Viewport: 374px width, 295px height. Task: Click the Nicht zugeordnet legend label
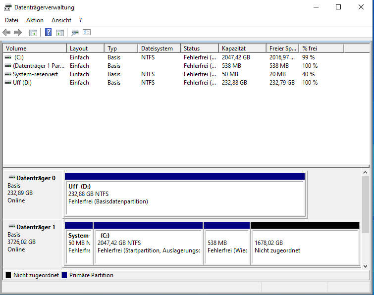36,275
